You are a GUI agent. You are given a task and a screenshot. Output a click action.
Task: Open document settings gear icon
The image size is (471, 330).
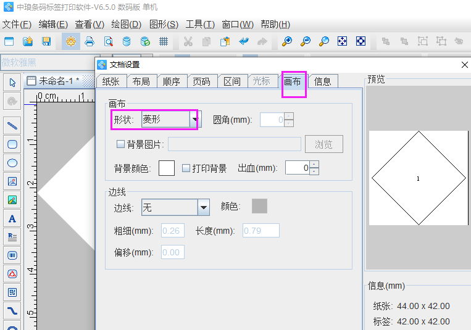tap(71, 41)
